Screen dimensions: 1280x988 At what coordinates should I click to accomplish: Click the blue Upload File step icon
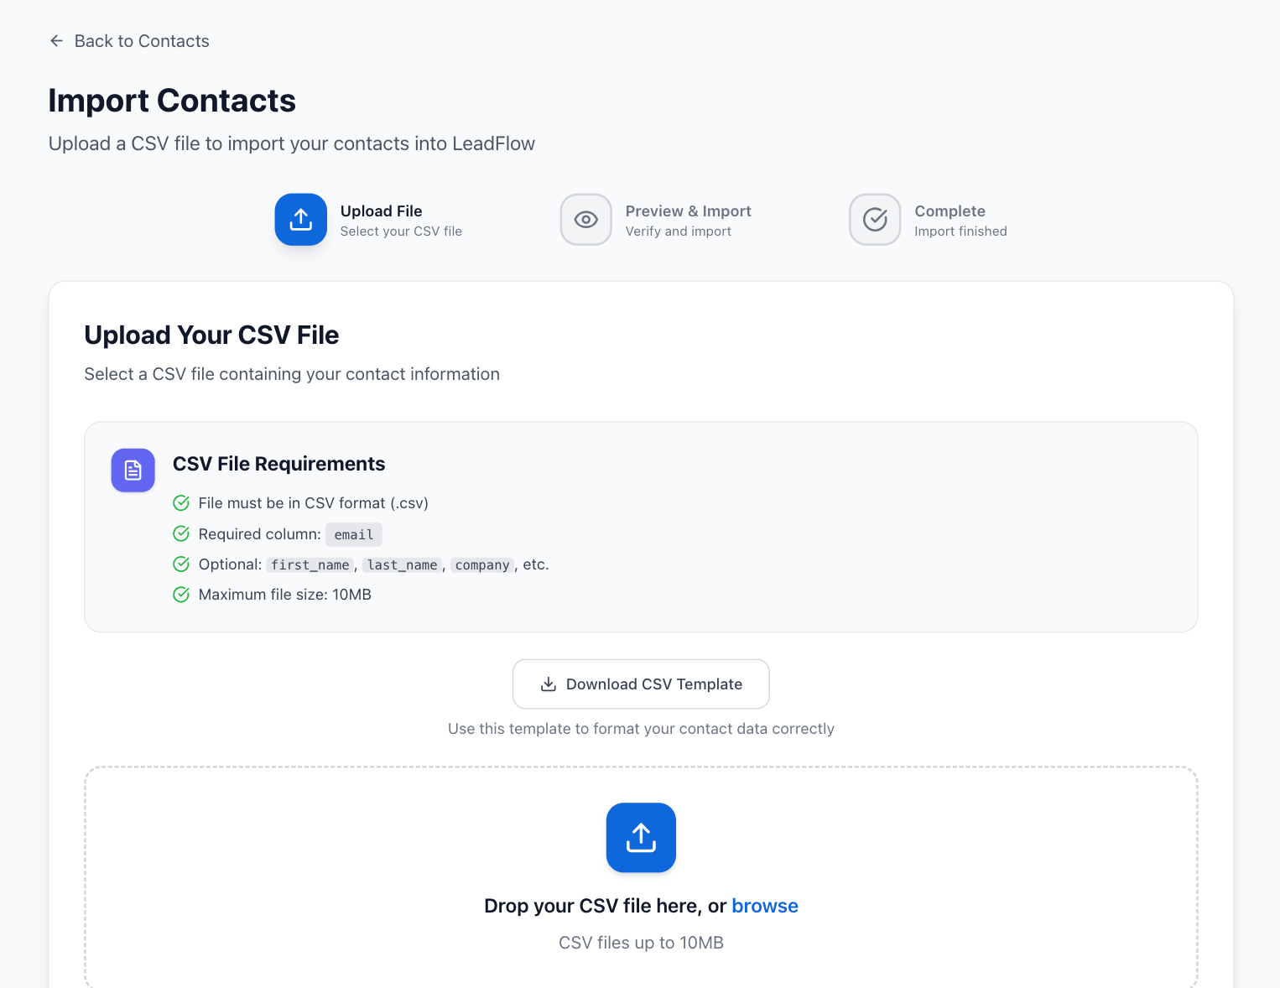point(300,220)
